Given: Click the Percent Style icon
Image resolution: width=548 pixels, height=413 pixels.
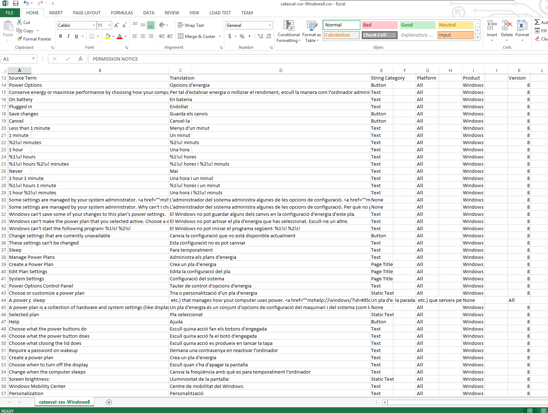Looking at the screenshot, I should 242,36.
